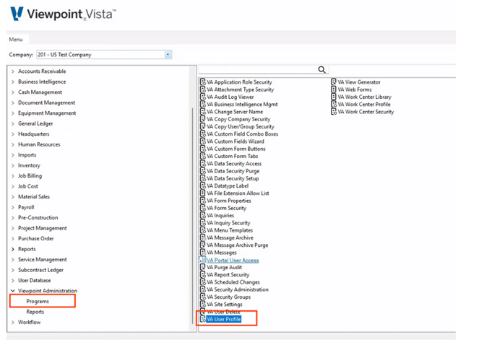
Task: Open VA User Profile program
Action: pos(224,319)
